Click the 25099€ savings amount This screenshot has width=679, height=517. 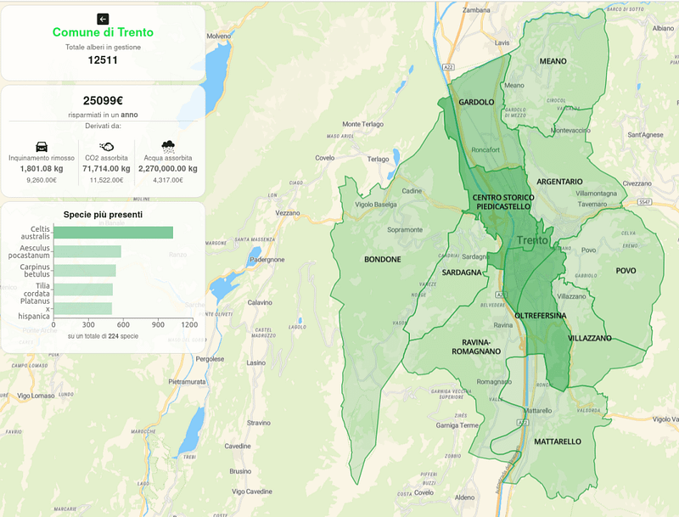tap(103, 101)
